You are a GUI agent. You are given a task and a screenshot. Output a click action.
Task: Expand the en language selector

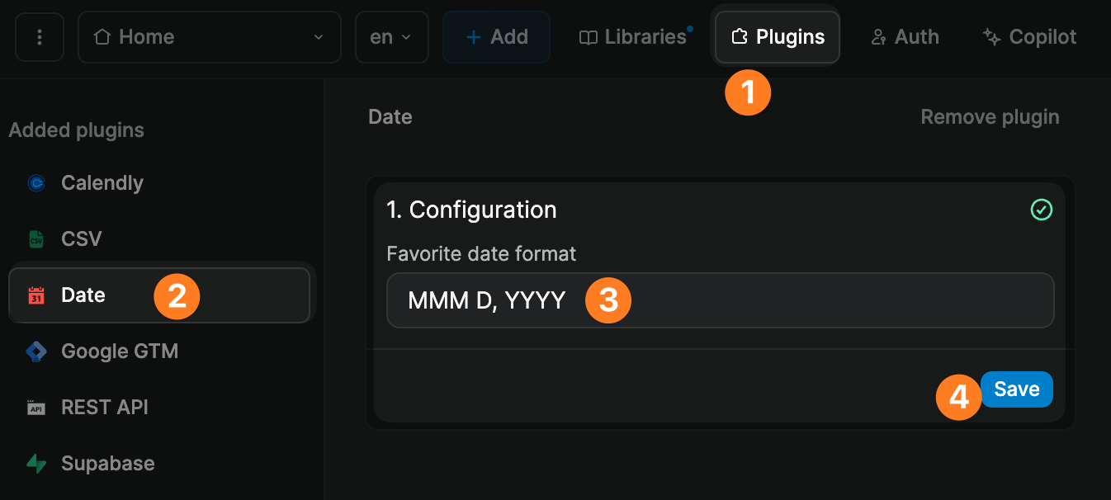[x=391, y=37]
